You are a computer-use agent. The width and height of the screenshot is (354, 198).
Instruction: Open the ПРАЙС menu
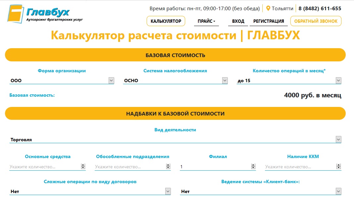(206, 21)
